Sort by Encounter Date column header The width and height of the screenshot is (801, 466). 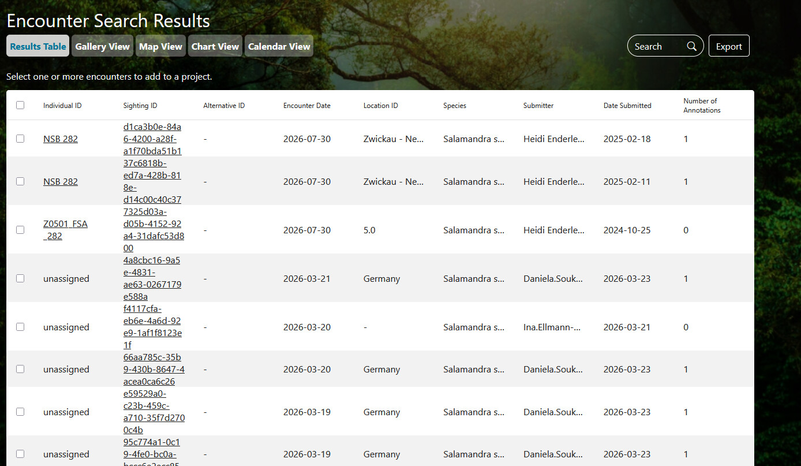tap(306, 106)
